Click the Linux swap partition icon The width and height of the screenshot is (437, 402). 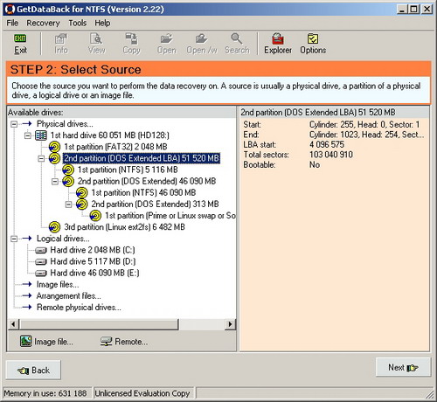(95, 216)
